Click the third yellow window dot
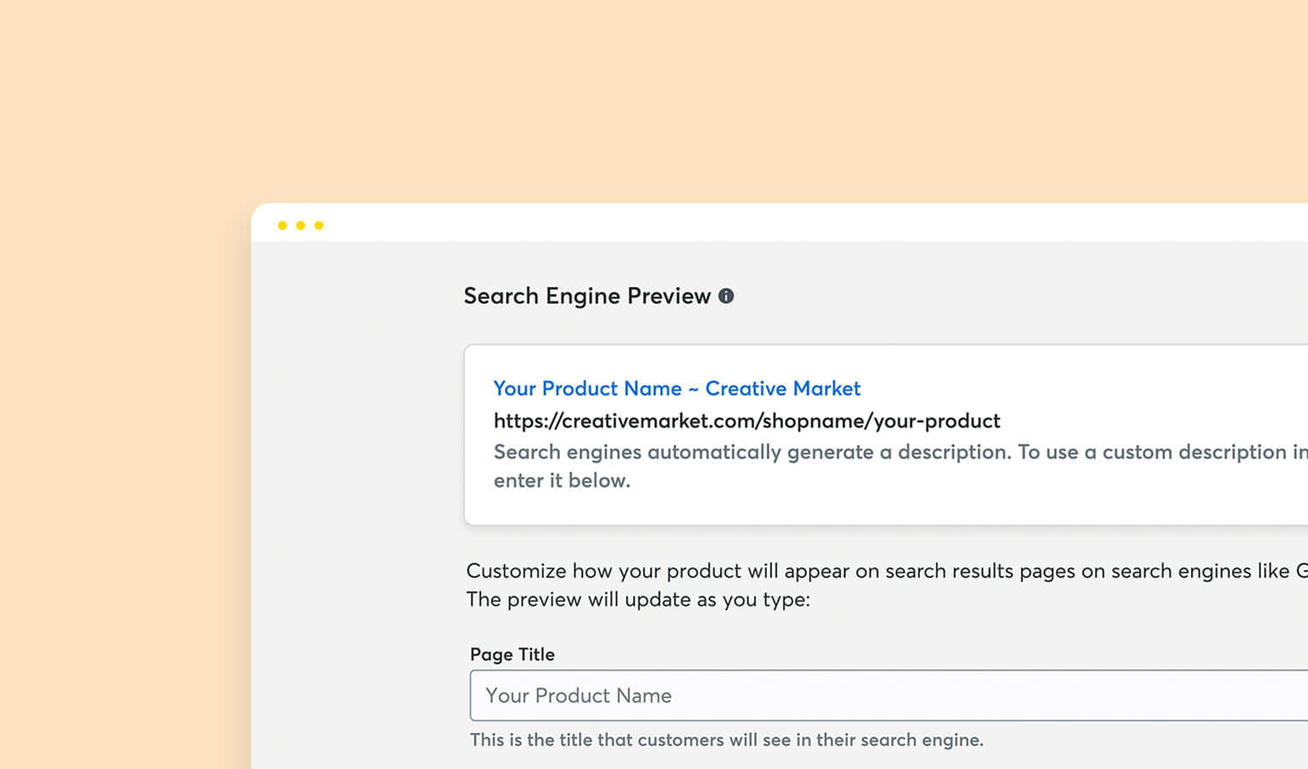The width and height of the screenshot is (1308, 769). pos(319,226)
